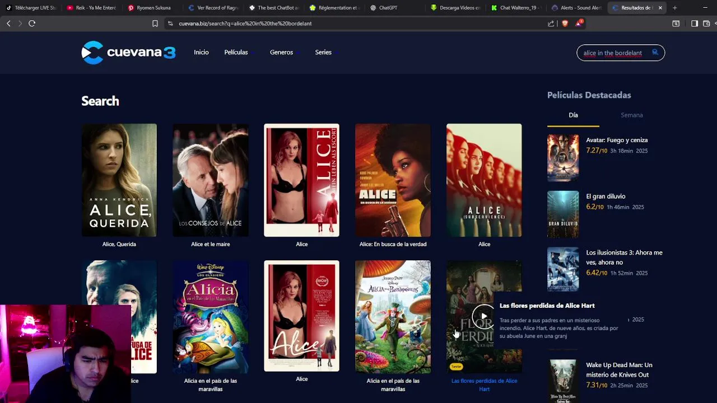Open Alice et le maire poster

pos(210,180)
